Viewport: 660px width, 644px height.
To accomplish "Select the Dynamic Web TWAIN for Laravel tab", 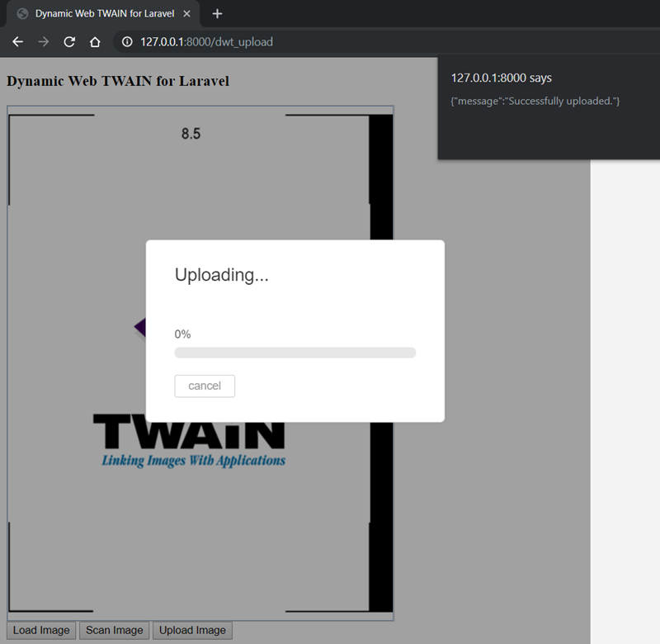I will coord(104,14).
